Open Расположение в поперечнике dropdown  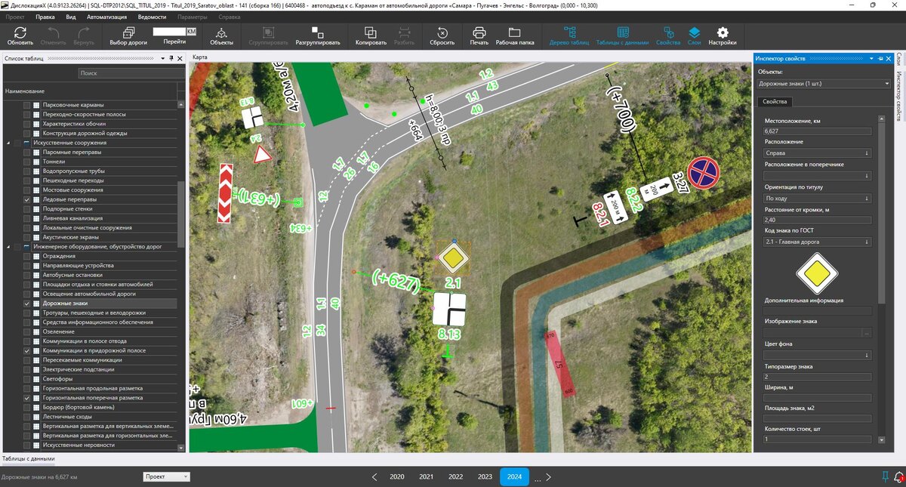[x=818, y=175]
